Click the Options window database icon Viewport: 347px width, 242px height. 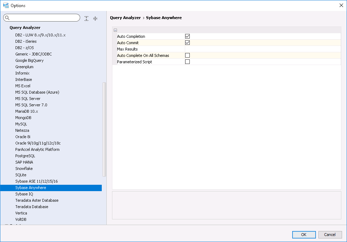click(x=6, y=5)
